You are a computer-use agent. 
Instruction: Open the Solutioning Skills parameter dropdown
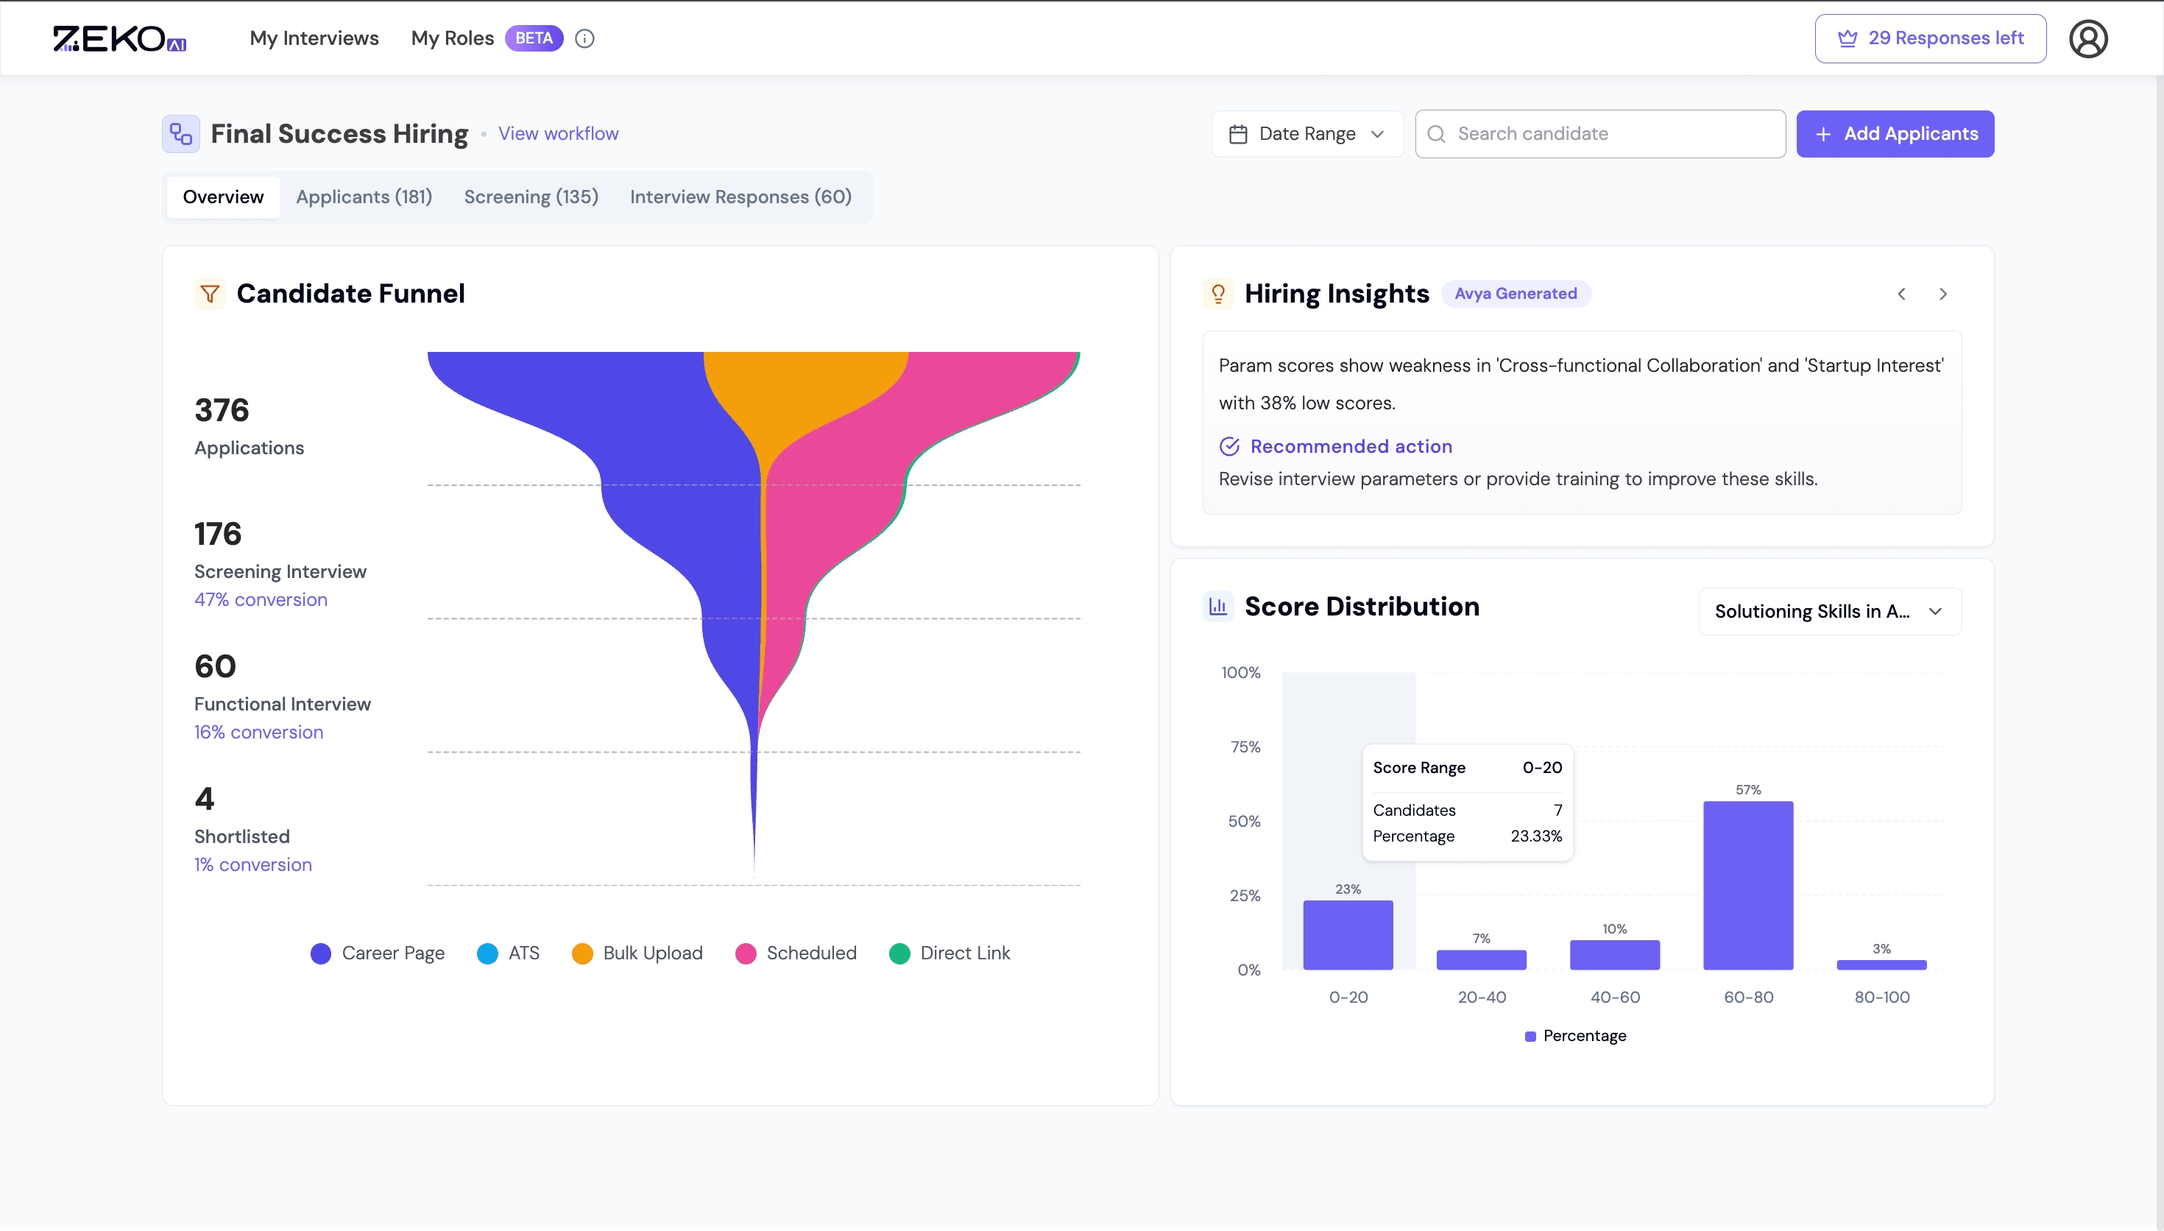1829,611
